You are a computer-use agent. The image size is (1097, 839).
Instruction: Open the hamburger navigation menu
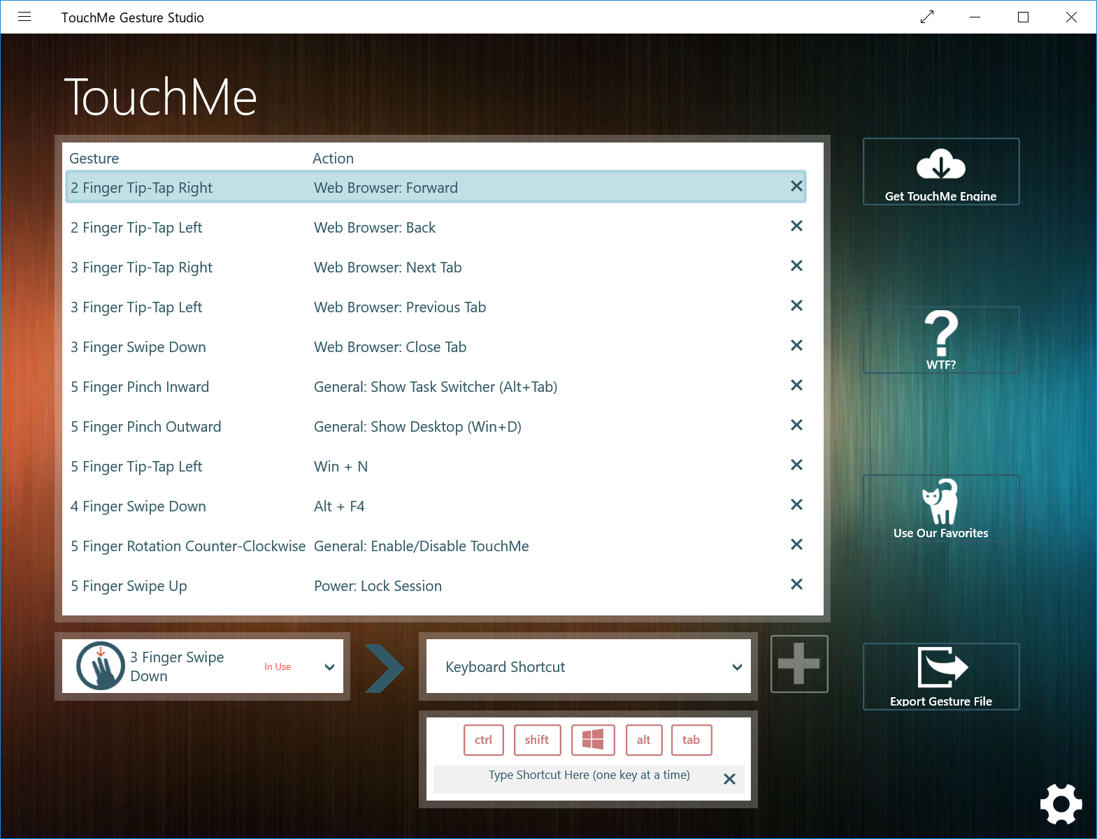[x=24, y=17]
